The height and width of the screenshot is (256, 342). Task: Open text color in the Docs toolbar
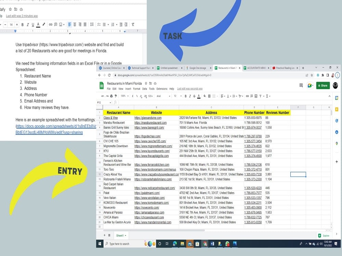click(38, 25)
